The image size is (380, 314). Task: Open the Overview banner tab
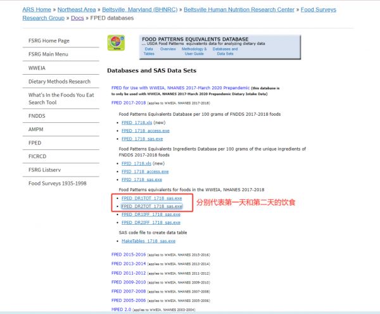[x=168, y=49]
